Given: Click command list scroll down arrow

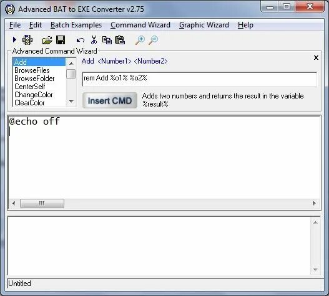Looking at the screenshot, I should (71, 102).
